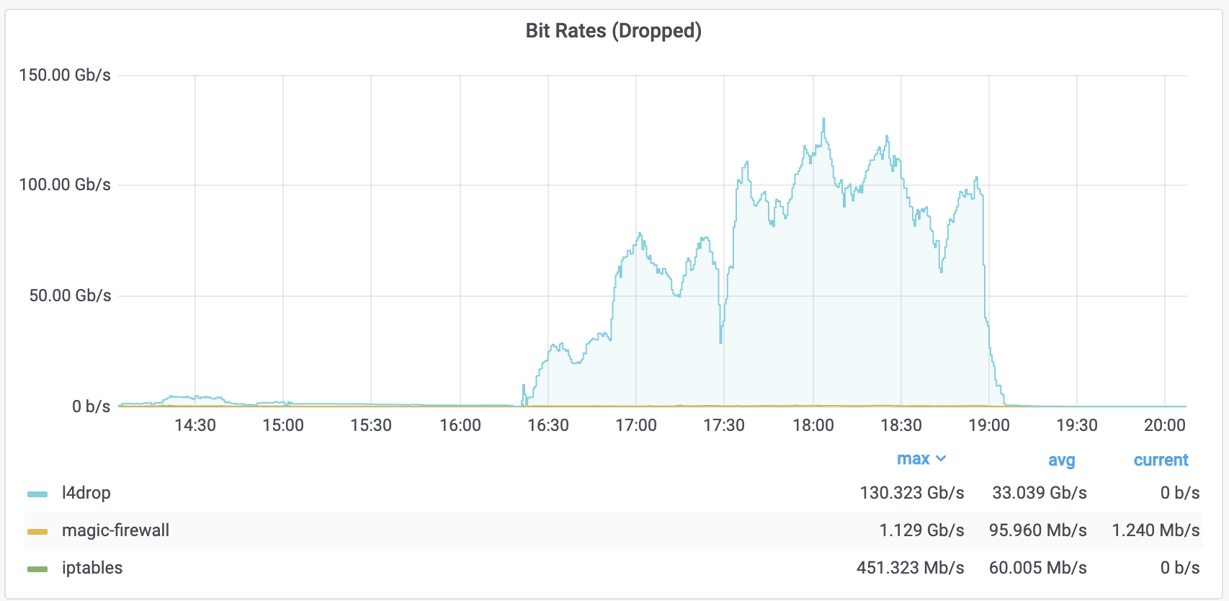Screen dimensions: 1229x601
Task: Click the l4drop cyan color swatch
Action: [x=37, y=494]
